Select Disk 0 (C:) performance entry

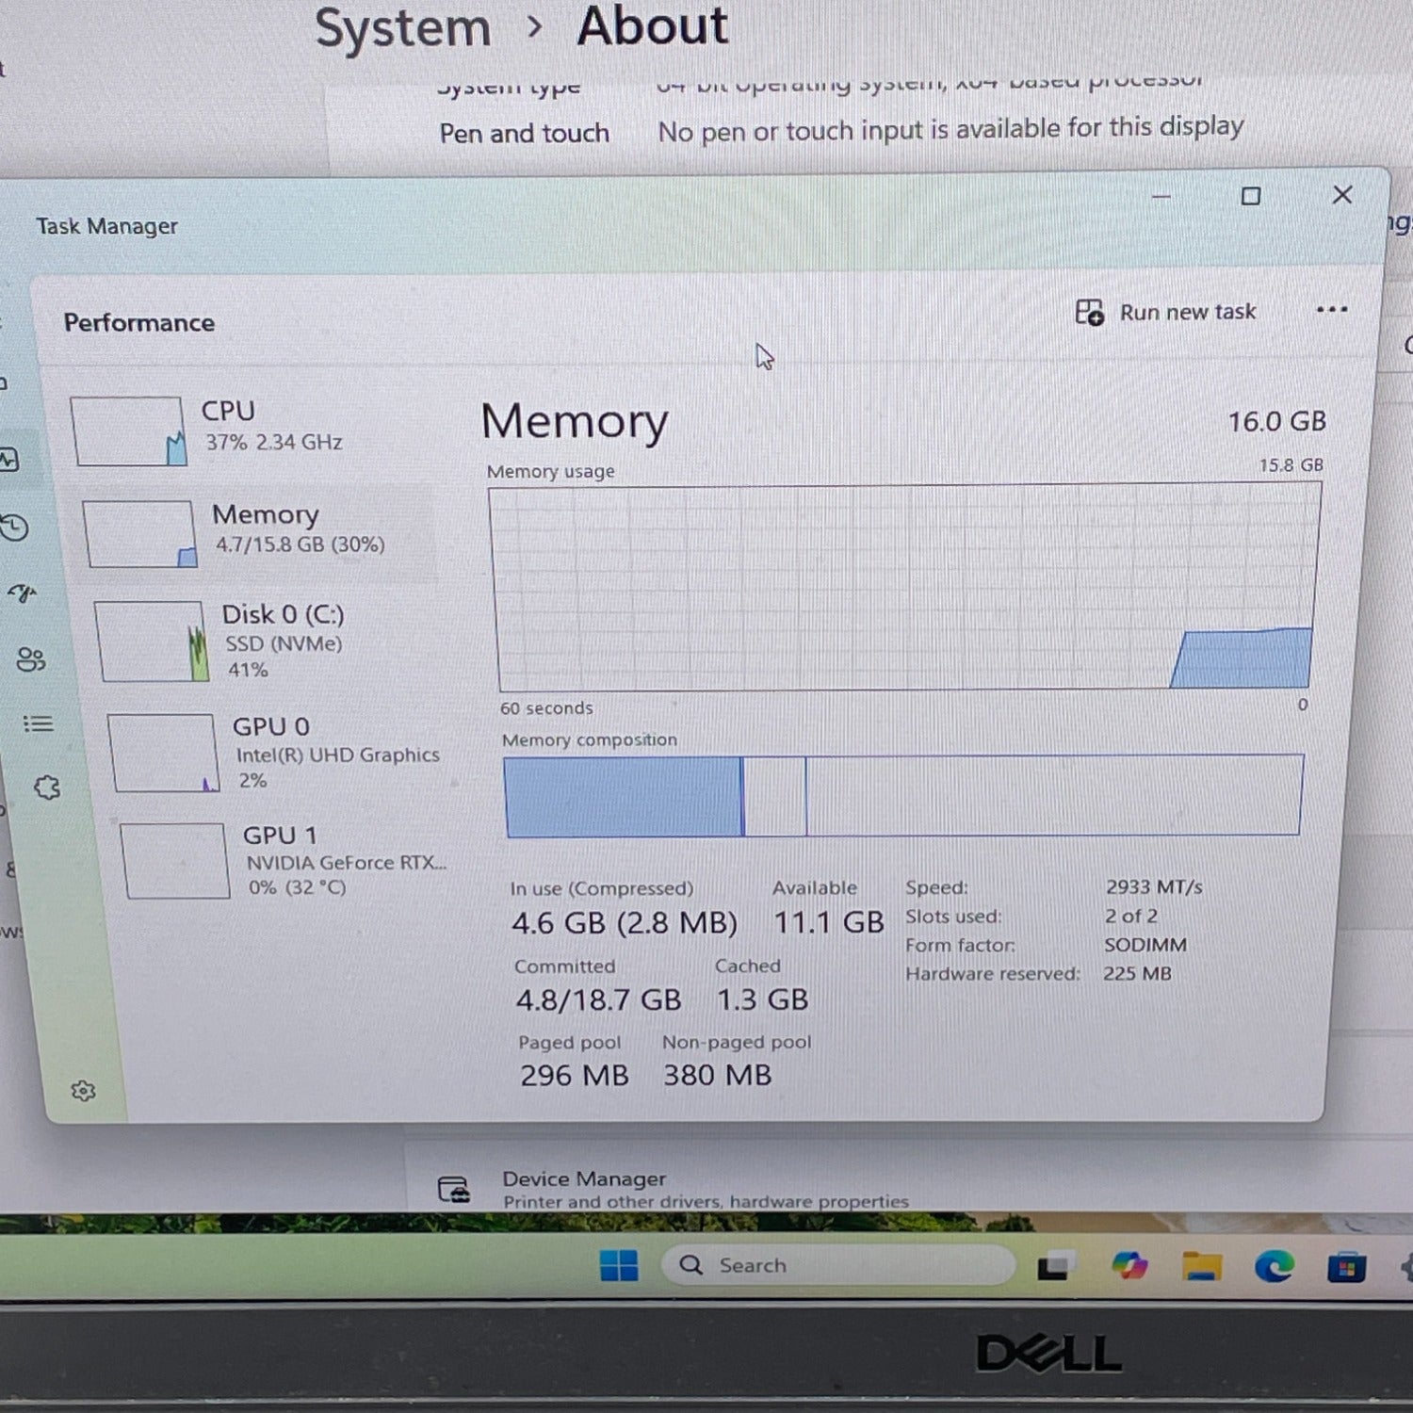pos(273,641)
